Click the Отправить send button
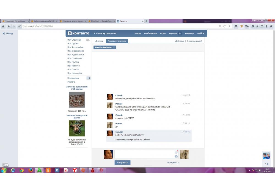The height and width of the screenshot is (192, 275). pyautogui.click(x=122, y=162)
